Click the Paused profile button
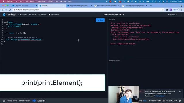184x103 pixels. pyautogui.click(x=174, y=10)
